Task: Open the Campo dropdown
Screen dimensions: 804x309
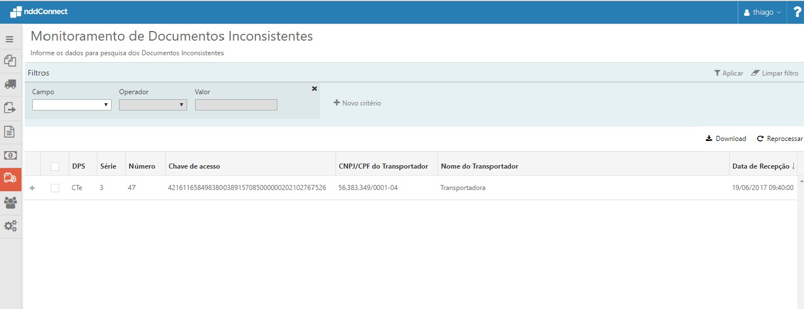Action: [x=72, y=105]
